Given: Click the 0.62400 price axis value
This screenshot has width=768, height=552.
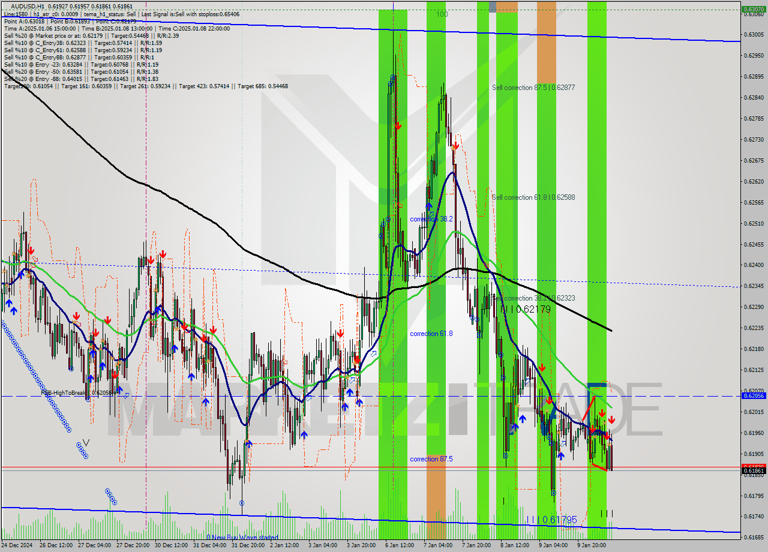Looking at the screenshot, I should (x=752, y=265).
